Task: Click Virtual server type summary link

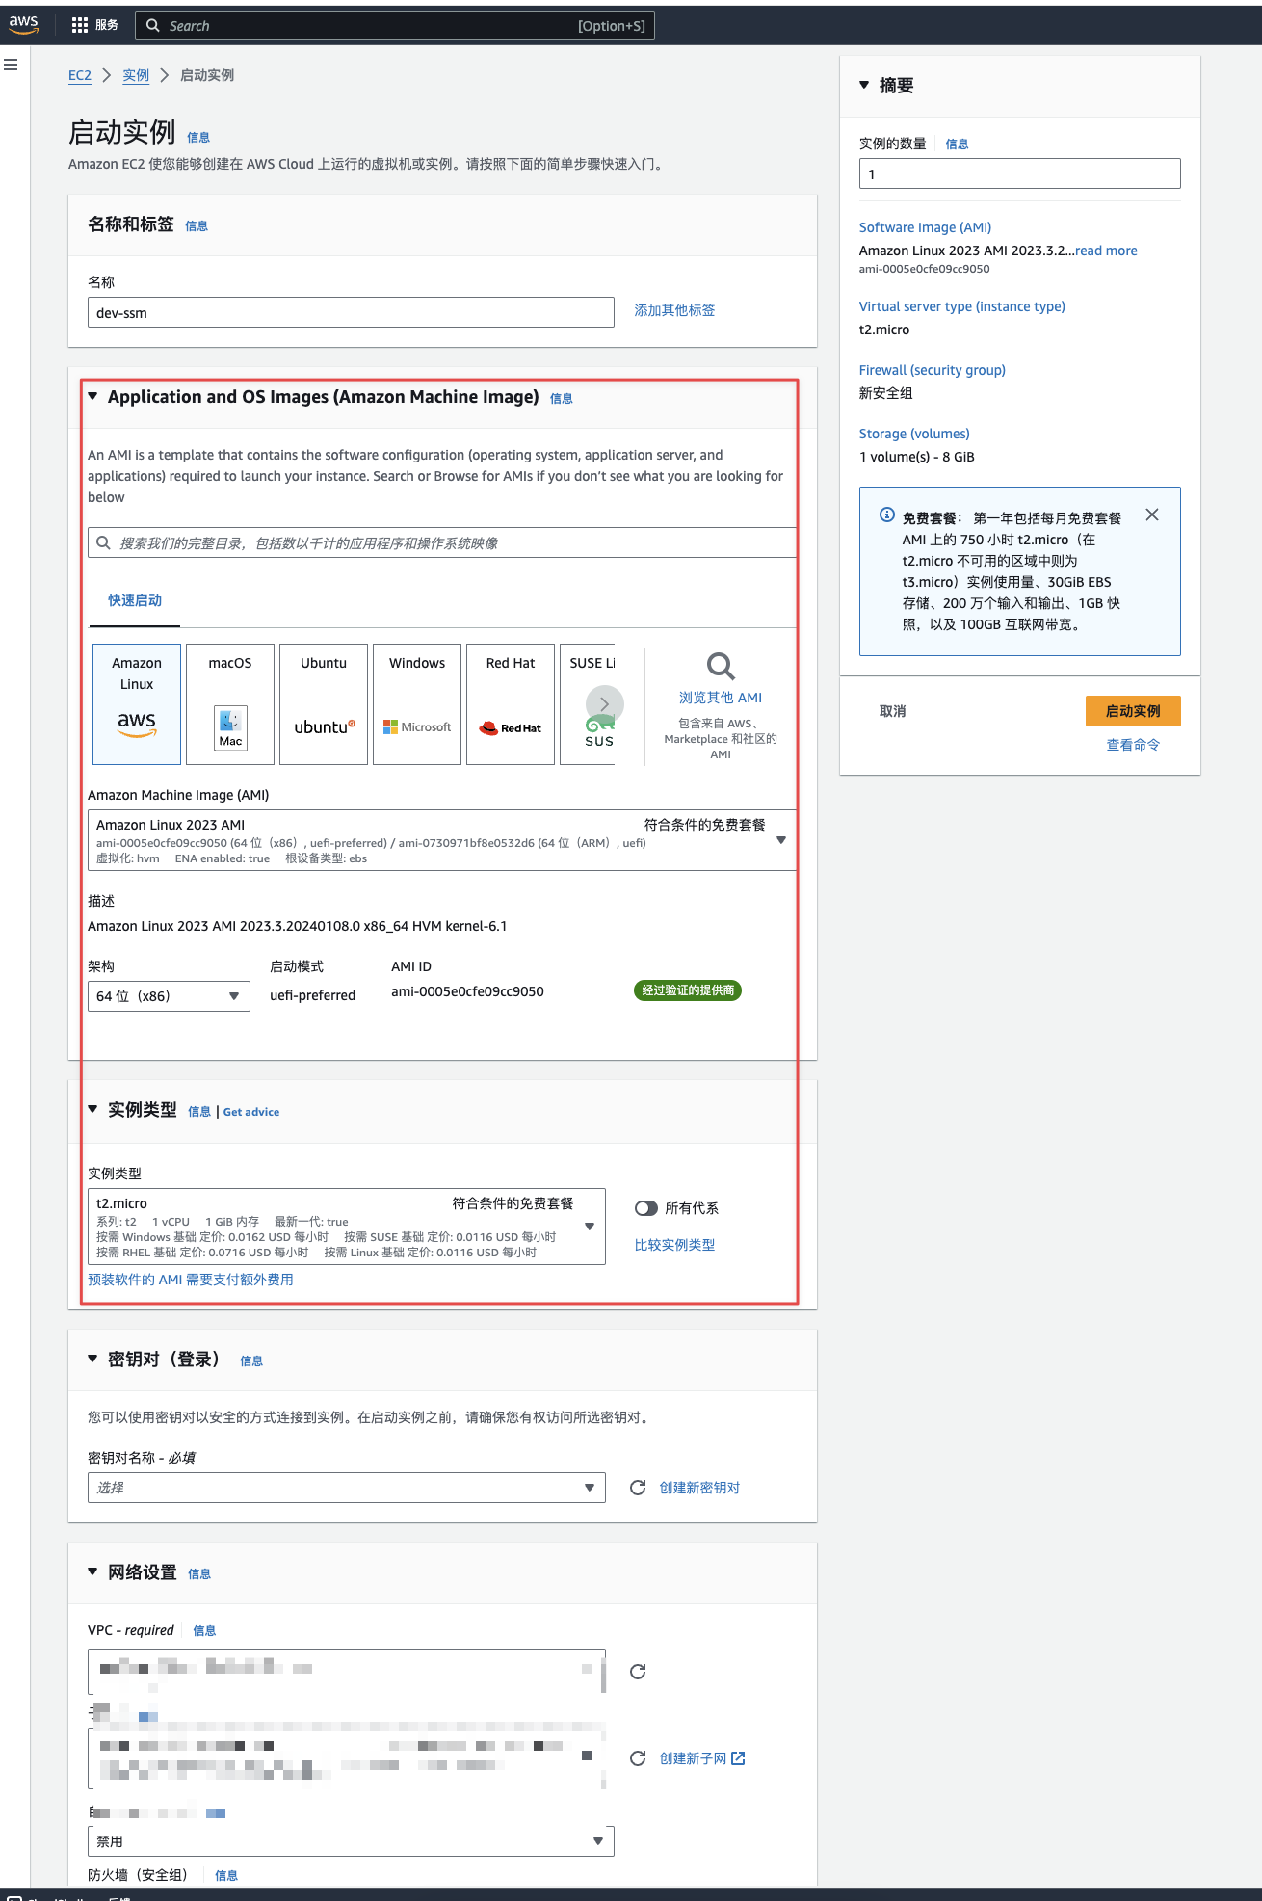Action: pyautogui.click(x=962, y=306)
